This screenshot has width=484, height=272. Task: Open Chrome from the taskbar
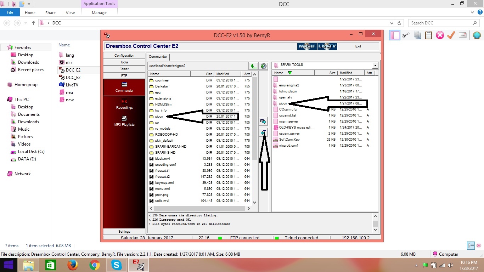tap(94, 265)
